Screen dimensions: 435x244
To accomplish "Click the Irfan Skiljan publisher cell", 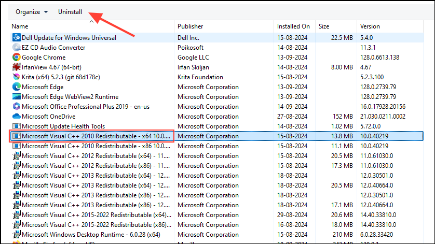I will tap(193, 67).
